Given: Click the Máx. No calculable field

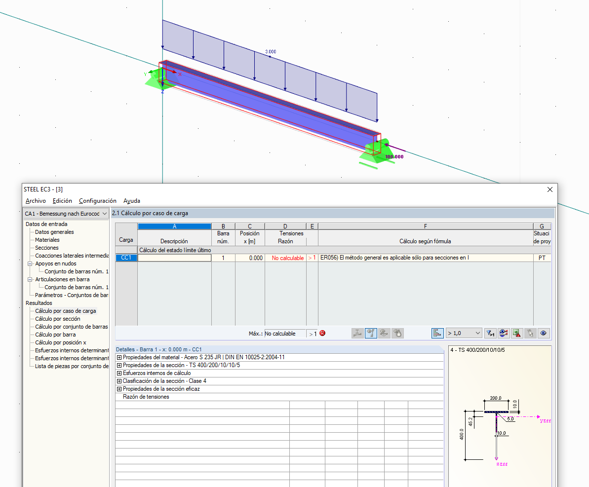Looking at the screenshot, I should pyautogui.click(x=285, y=334).
